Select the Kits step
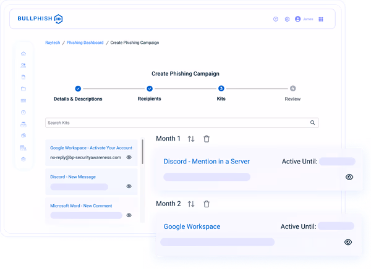This screenshot has width=371, height=269. [221, 99]
